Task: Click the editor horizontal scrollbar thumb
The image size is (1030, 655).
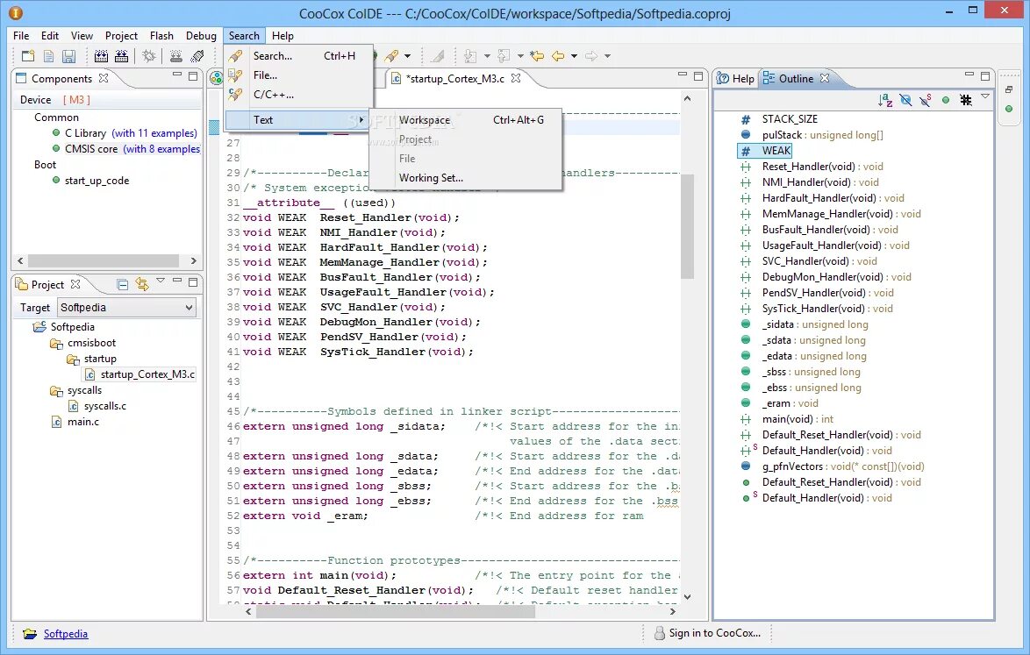Action: point(396,611)
